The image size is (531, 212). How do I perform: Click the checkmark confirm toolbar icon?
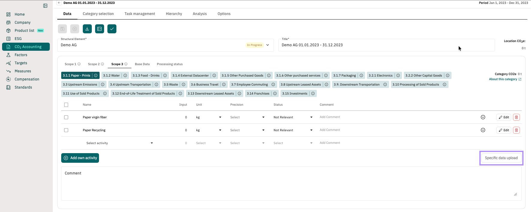(112, 29)
